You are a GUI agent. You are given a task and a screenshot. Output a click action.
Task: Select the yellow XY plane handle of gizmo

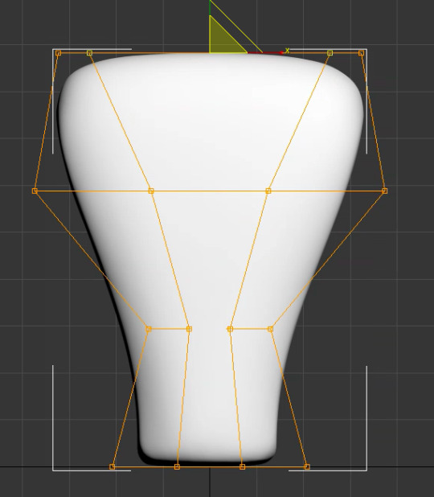click(223, 39)
